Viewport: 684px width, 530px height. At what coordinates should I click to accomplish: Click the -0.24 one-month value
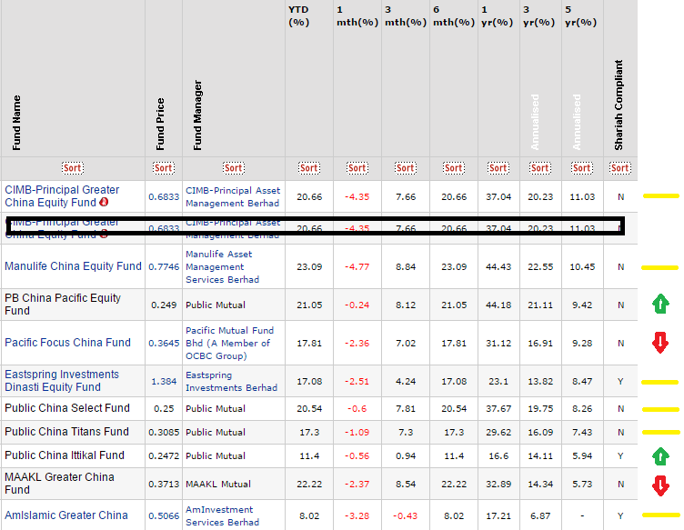357,305
